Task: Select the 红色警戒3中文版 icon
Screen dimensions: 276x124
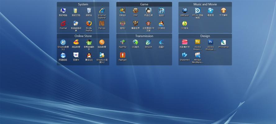Action: 148,24
